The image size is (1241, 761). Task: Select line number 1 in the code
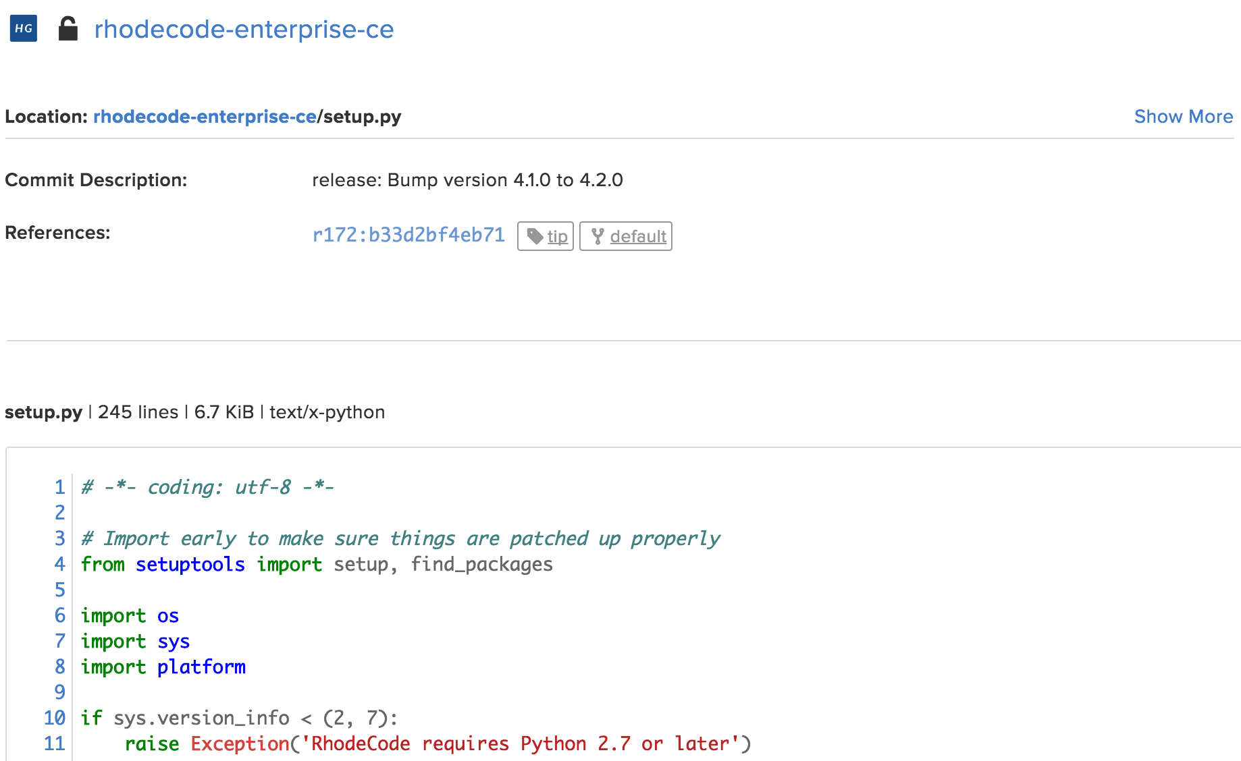(60, 487)
